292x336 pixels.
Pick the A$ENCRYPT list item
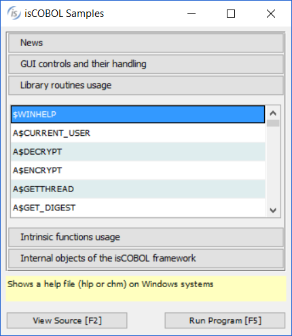(138, 170)
